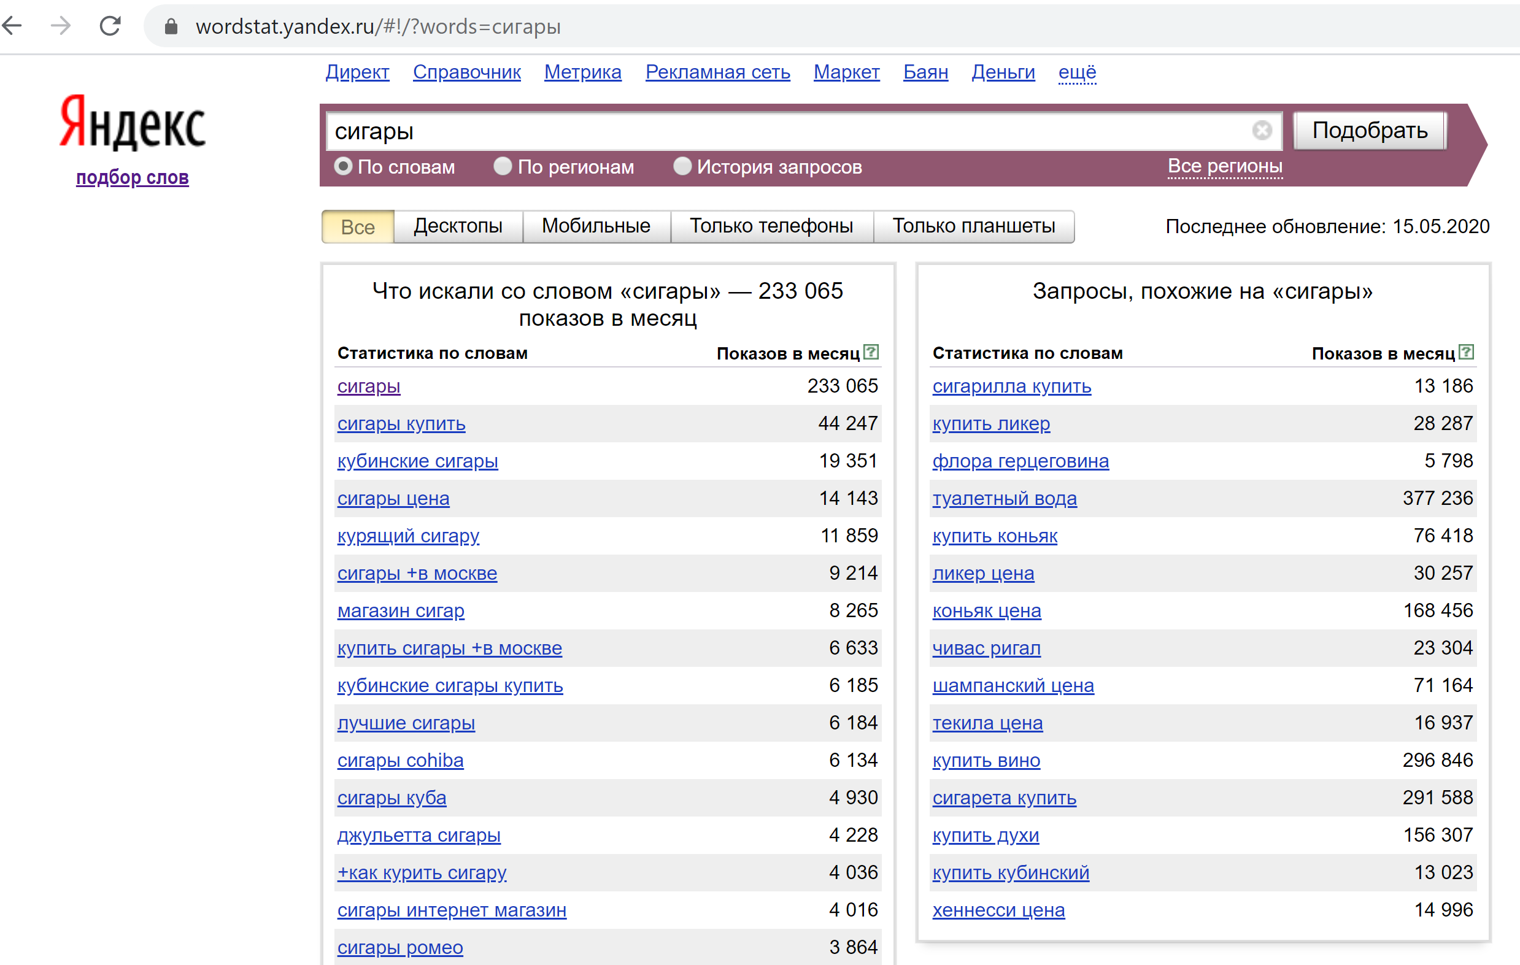
Task: Click the 'Подобрать' button
Action: click(1370, 131)
